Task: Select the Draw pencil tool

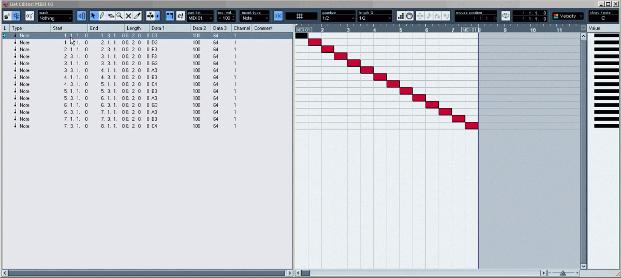Action: (x=102, y=16)
